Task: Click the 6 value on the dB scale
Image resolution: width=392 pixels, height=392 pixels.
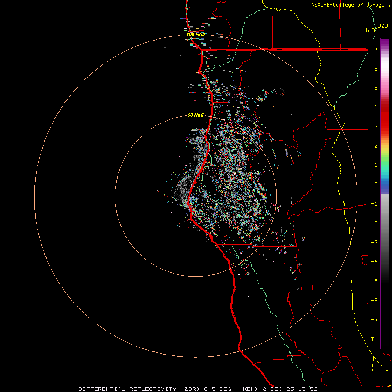Action: click(x=376, y=68)
